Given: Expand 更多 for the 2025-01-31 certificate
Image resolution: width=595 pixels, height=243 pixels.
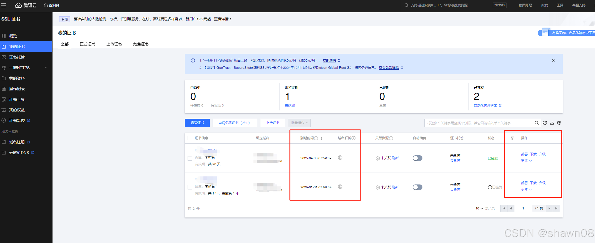Looking at the screenshot, I should click(x=526, y=190).
